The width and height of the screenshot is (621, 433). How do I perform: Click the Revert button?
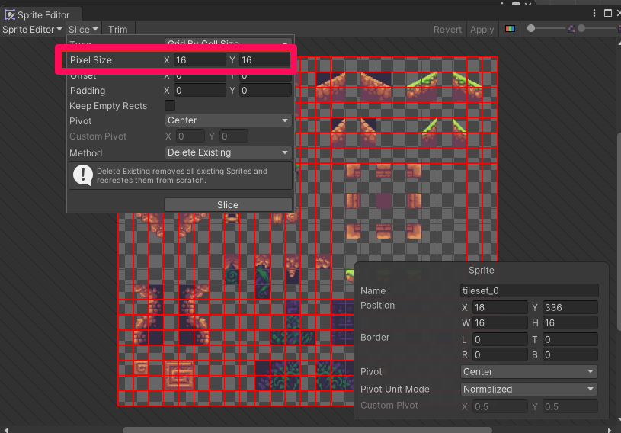click(447, 30)
